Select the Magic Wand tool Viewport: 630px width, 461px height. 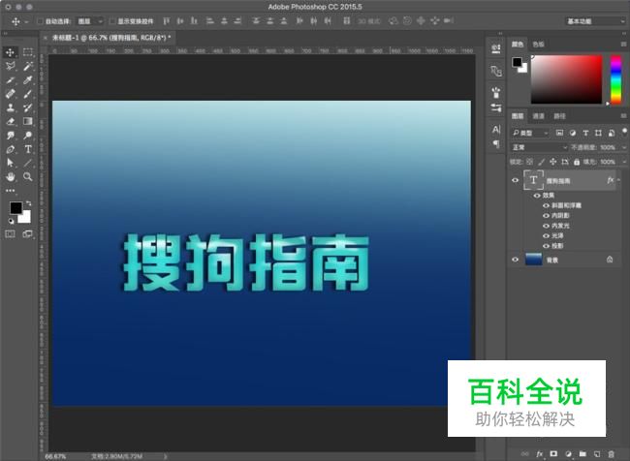click(28, 66)
